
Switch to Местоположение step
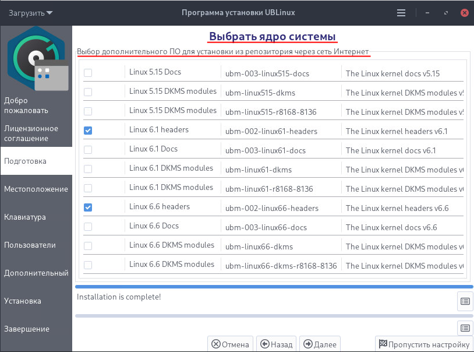pyautogui.click(x=36, y=189)
